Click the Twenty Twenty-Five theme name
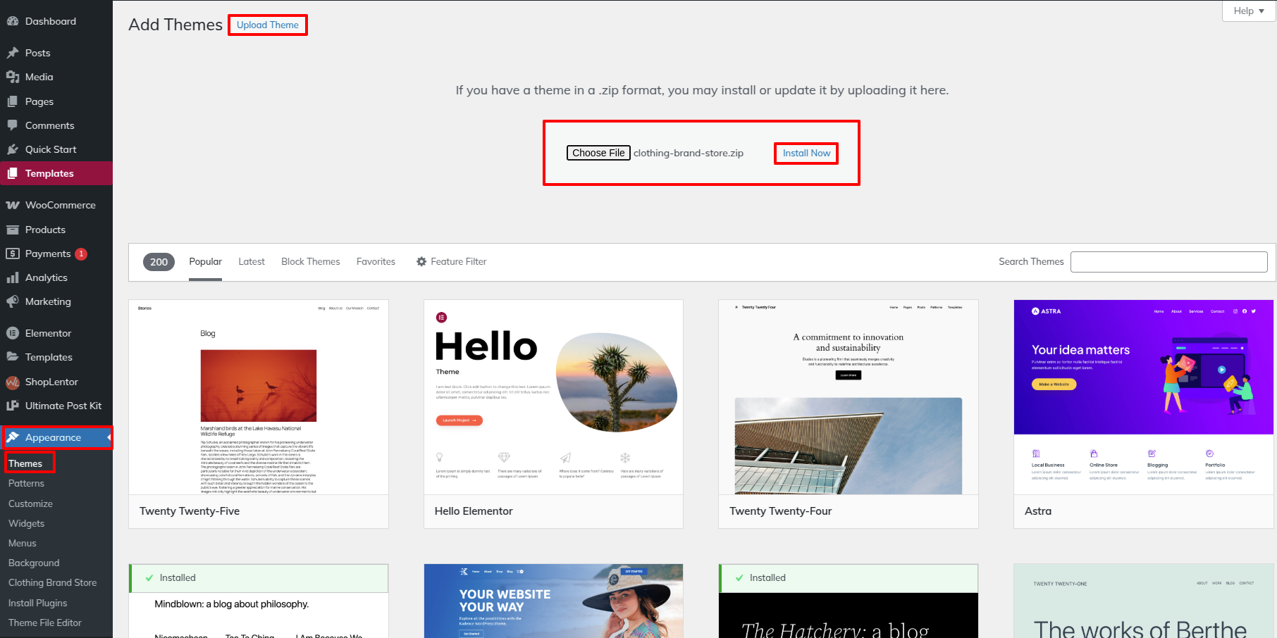Image resolution: width=1277 pixels, height=638 pixels. tap(190, 511)
